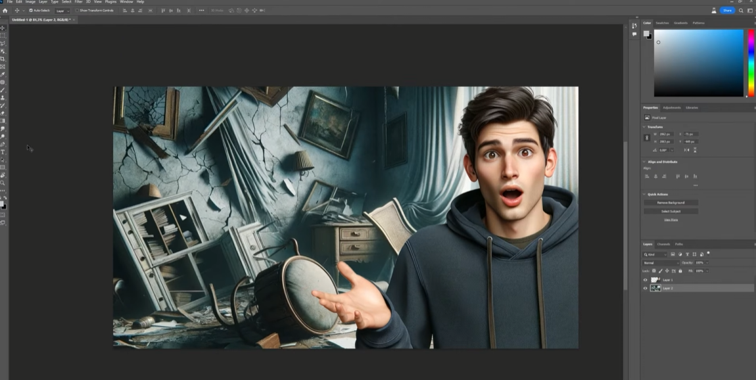This screenshot has height=380, width=756.
Task: Open the Image menu
Action: [x=30, y=2]
